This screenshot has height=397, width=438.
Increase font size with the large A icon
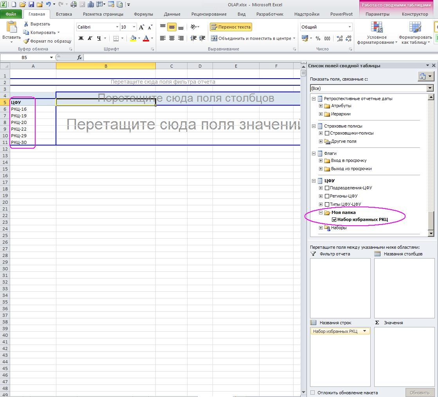pos(142,27)
